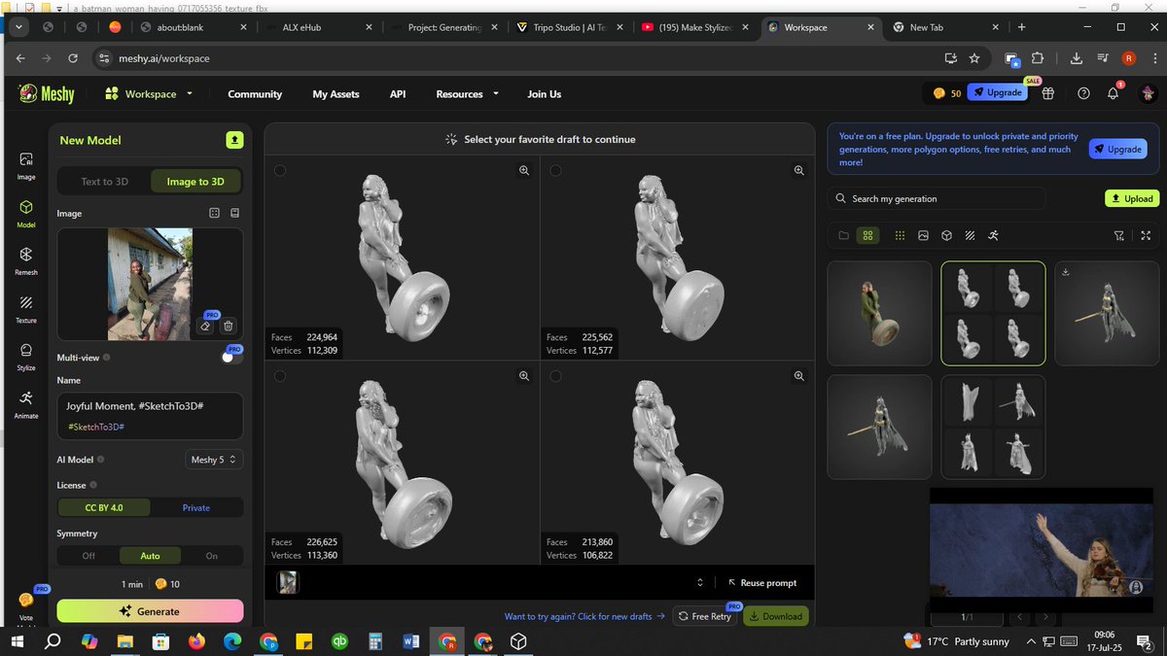Select the draft with 213,860 faces
Image resolution: width=1167 pixels, height=656 pixels.
[x=555, y=375]
